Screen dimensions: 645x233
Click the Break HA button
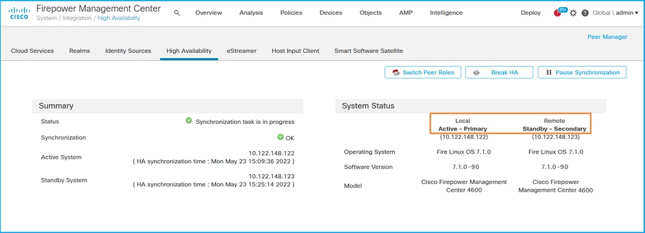tap(500, 72)
